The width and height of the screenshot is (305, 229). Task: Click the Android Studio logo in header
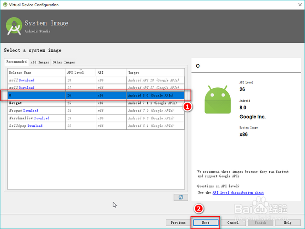click(14, 26)
